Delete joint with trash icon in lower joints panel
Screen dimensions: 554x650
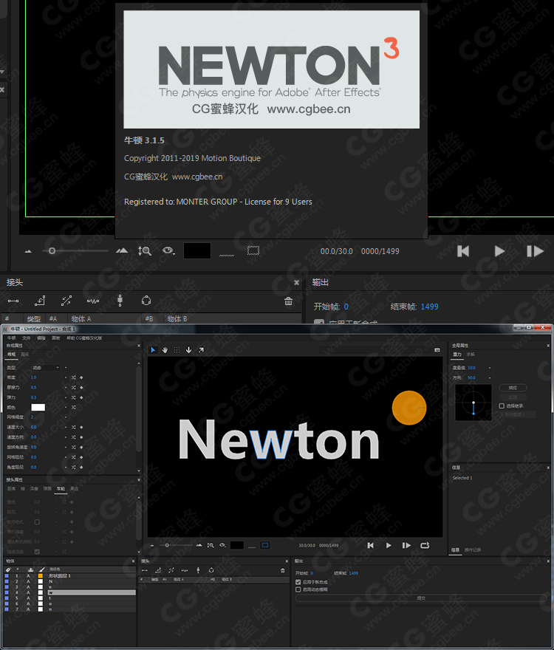click(283, 570)
